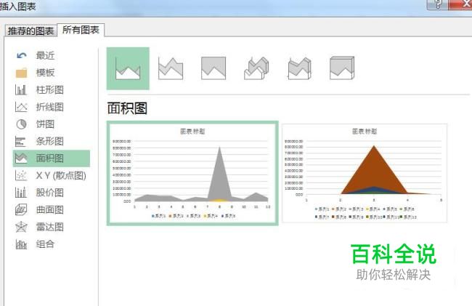
Task: Choose the right brown triangle chart preview
Action: [x=365, y=173]
